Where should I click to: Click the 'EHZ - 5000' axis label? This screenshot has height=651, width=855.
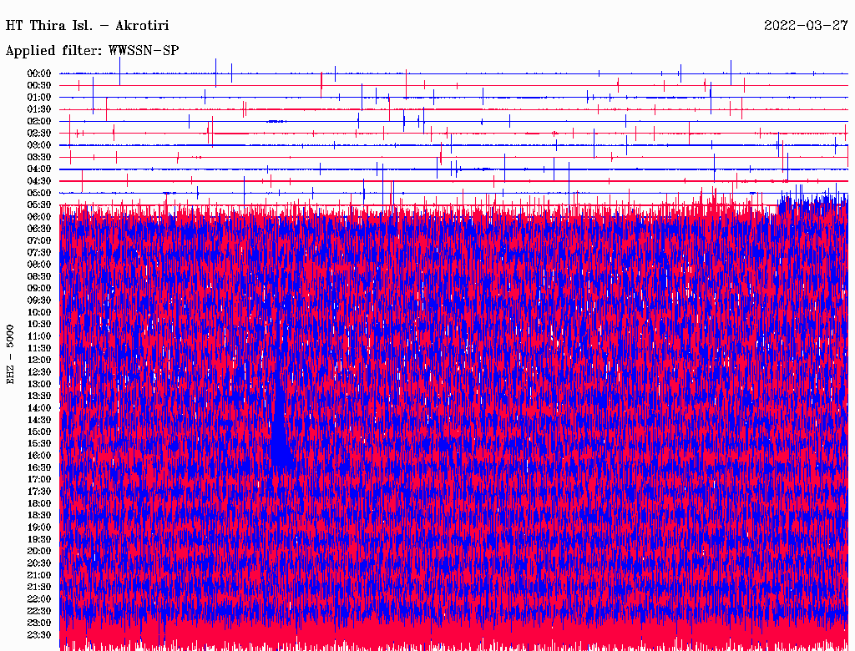pos(10,355)
